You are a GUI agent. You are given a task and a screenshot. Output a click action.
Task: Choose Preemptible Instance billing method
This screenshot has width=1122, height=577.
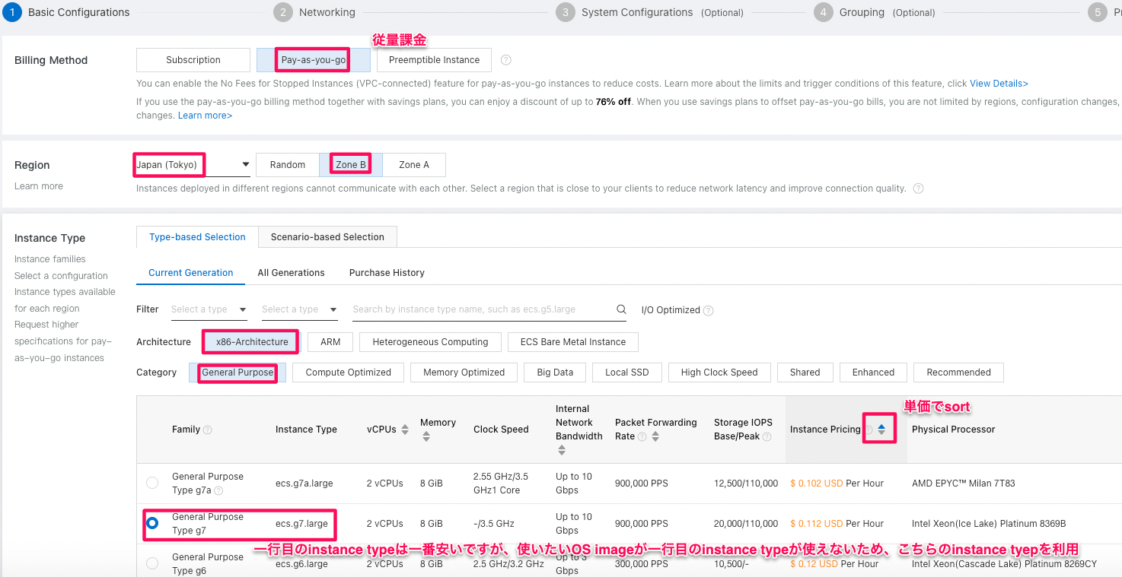point(434,60)
